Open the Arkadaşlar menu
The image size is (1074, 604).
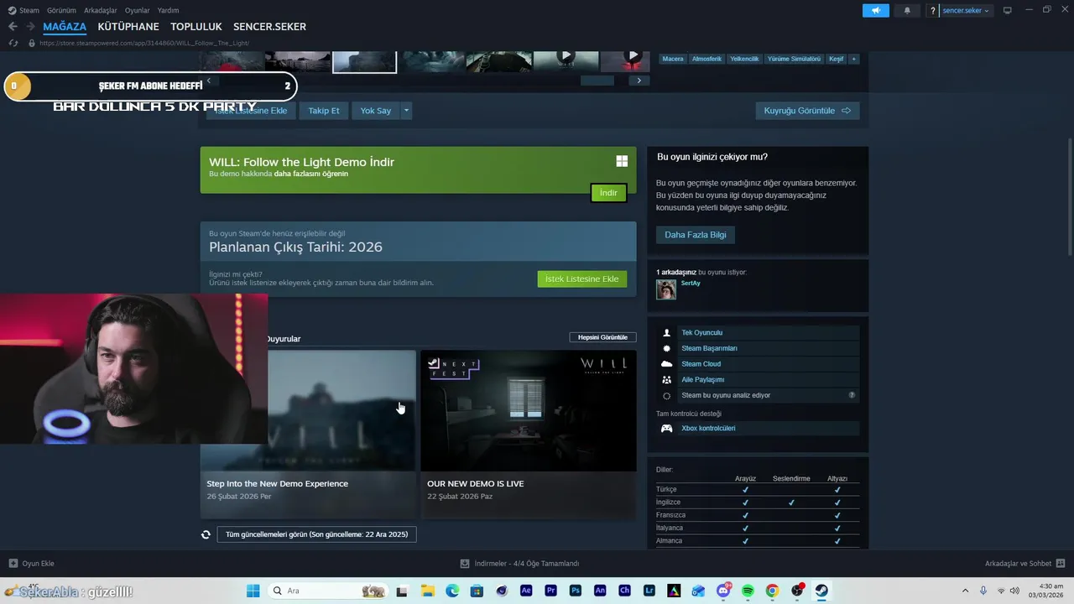click(x=101, y=10)
